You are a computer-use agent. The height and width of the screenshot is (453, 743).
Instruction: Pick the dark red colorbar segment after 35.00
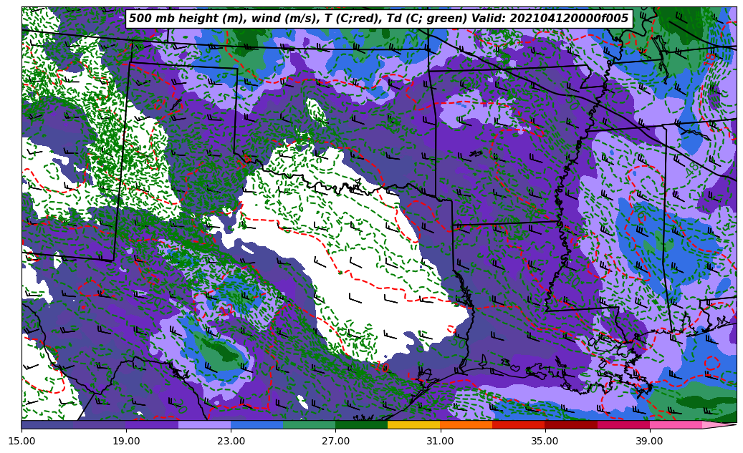pos(571,424)
